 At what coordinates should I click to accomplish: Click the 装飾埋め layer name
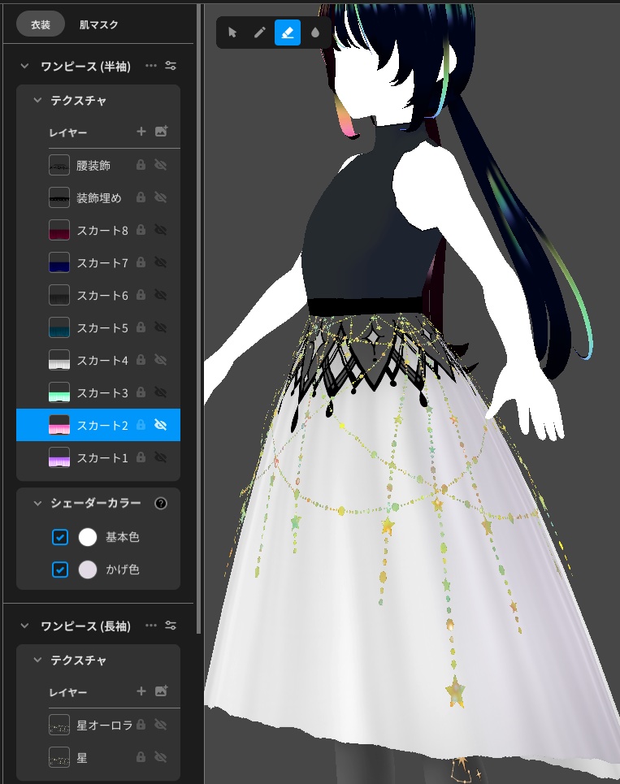(99, 198)
